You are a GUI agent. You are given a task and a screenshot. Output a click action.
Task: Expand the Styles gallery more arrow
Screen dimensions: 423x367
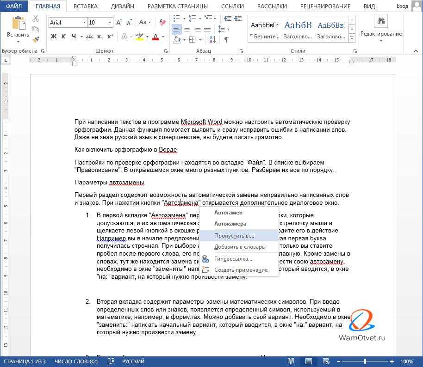[352, 38]
